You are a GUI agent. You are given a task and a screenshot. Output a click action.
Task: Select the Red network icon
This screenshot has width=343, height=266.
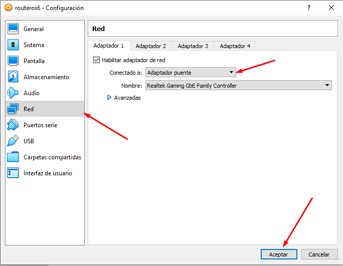[13, 109]
